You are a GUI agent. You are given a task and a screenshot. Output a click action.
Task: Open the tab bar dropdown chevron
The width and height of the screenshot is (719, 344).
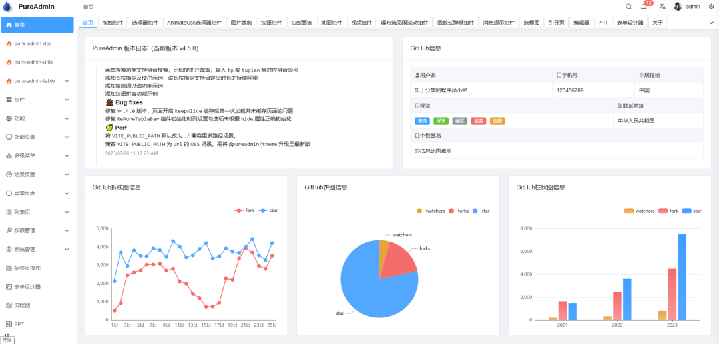click(x=711, y=23)
